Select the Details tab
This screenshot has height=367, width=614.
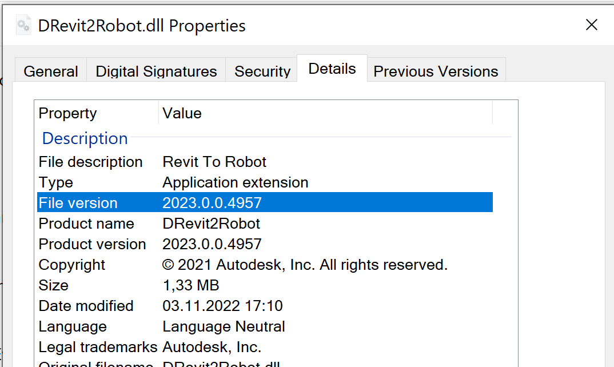coord(332,69)
